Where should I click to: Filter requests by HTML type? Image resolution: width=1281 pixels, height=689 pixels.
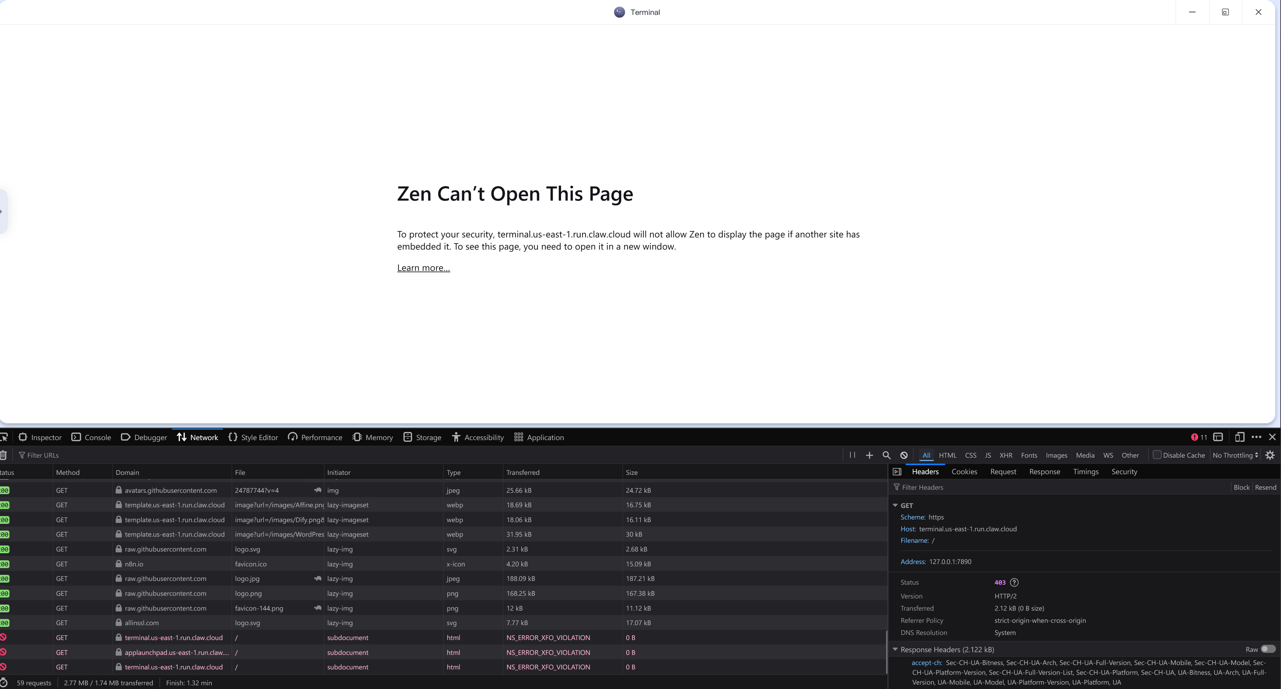coord(947,455)
